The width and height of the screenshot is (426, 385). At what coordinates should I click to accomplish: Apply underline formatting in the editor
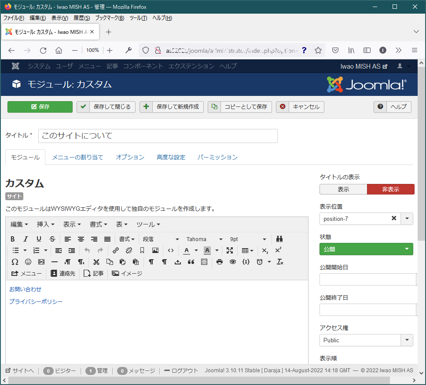39,239
